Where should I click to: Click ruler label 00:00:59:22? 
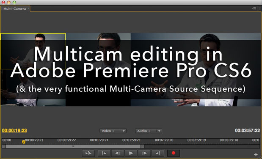click(67, 140)
